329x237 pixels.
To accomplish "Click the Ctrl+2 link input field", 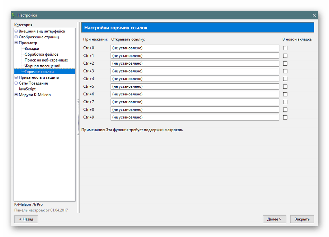I will pyautogui.click(x=195, y=64).
